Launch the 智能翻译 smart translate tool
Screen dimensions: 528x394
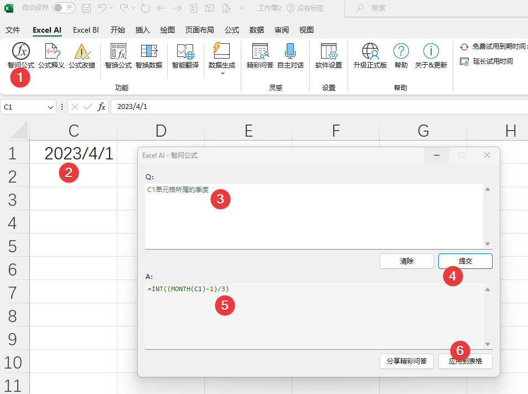click(185, 55)
